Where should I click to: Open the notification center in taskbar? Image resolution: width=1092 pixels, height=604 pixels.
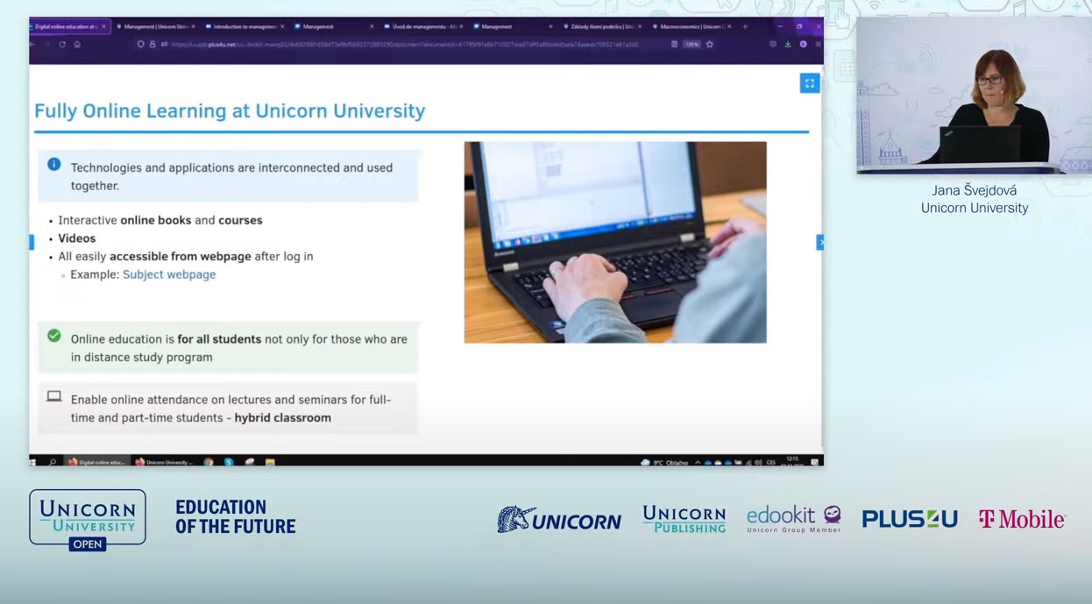pos(815,461)
